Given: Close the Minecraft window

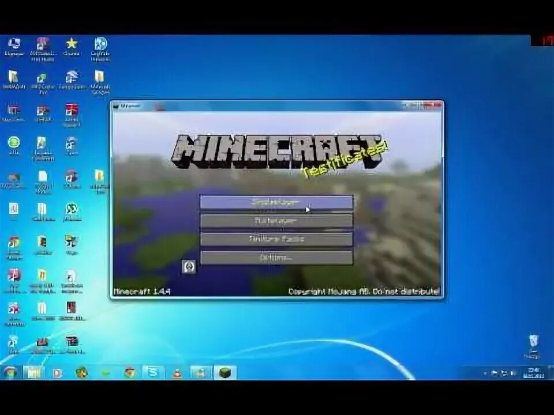Looking at the screenshot, I should (433, 105).
